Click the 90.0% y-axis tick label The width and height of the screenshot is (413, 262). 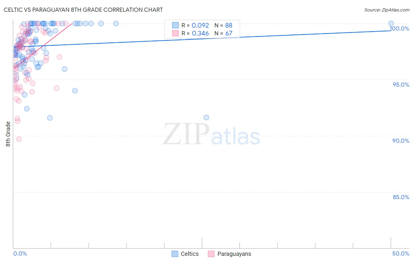point(401,141)
